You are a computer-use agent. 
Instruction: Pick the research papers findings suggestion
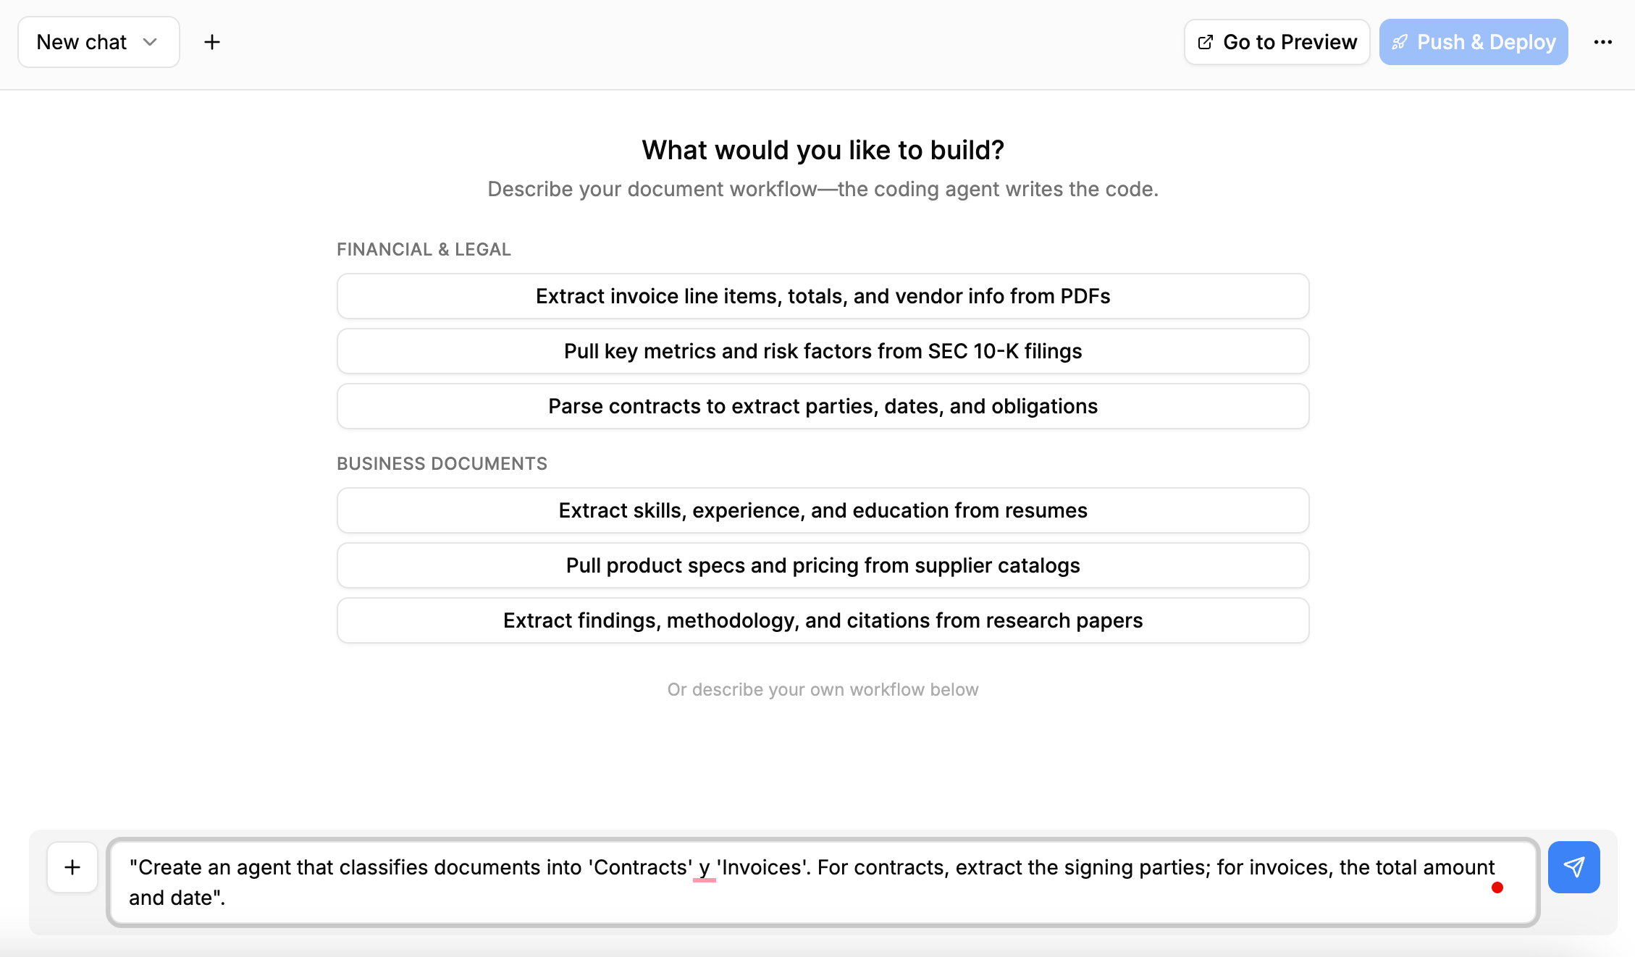pos(823,620)
